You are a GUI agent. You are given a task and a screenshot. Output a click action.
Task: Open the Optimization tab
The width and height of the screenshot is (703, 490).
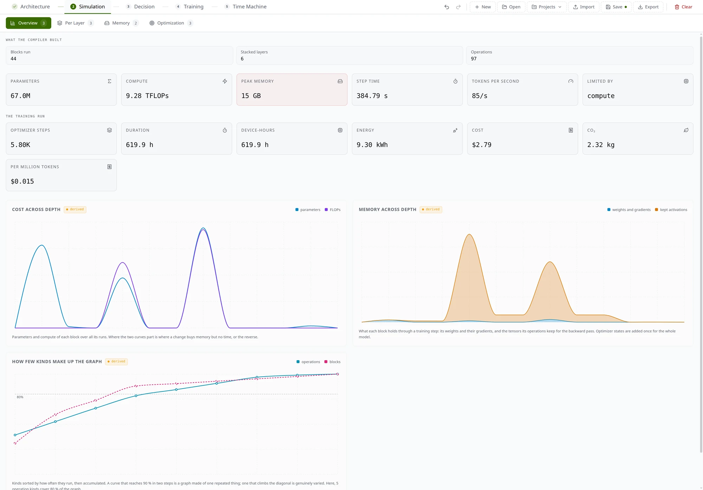[x=171, y=23]
